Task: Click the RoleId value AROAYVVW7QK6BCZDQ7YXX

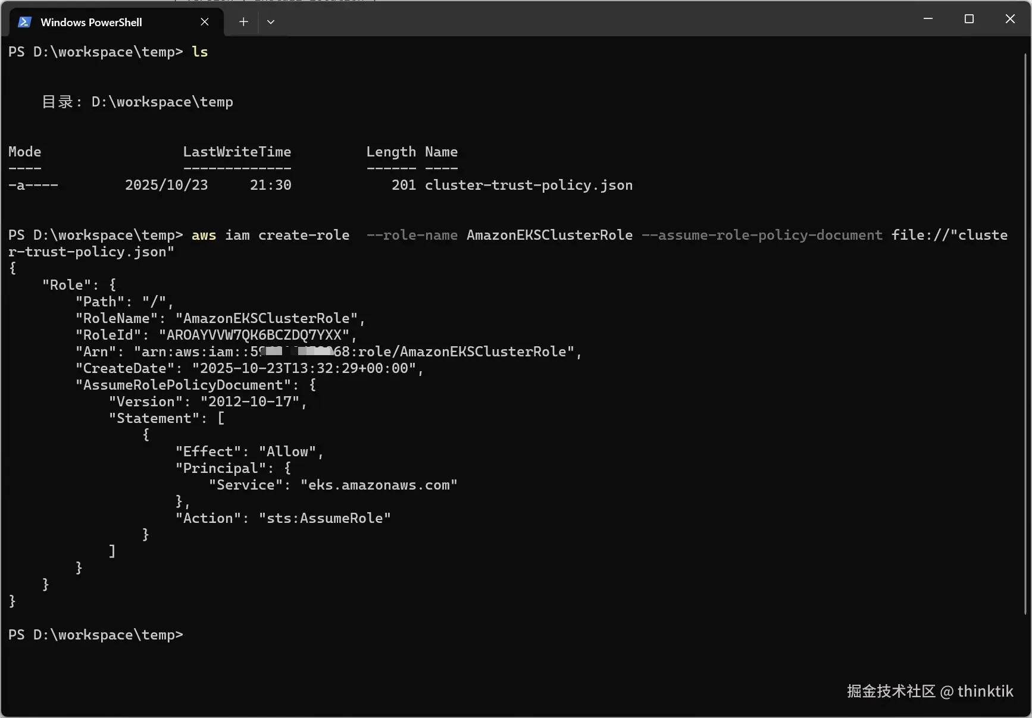Action: pos(254,336)
